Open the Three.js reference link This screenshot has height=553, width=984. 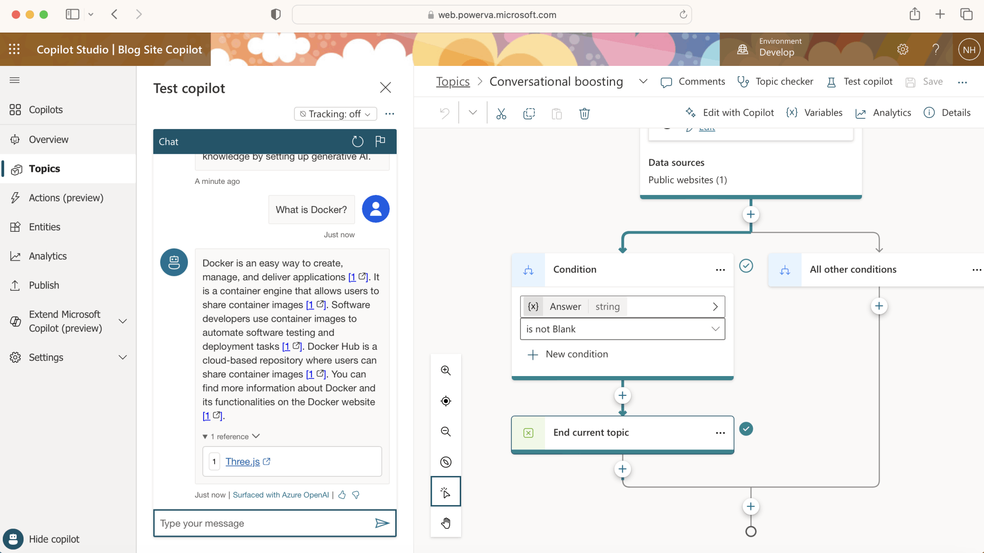click(243, 461)
